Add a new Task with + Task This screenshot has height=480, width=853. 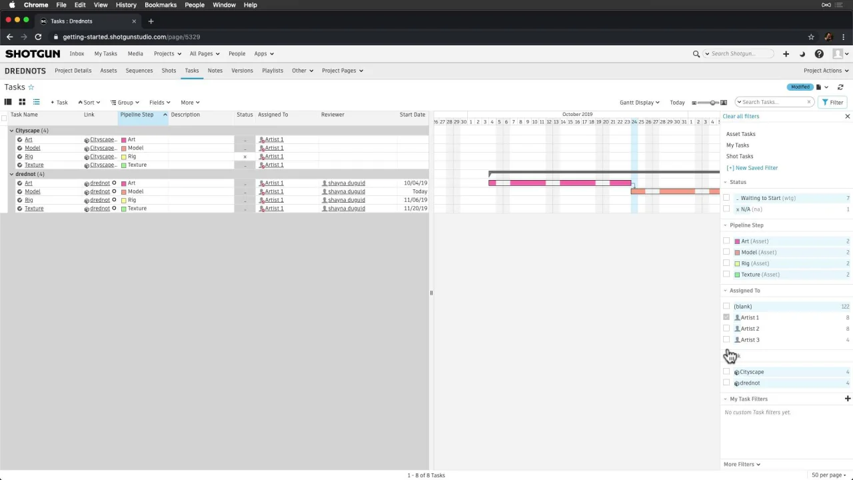point(59,103)
